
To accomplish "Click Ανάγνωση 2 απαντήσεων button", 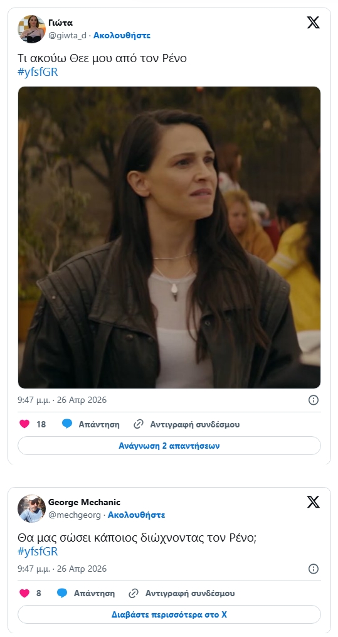I will tap(169, 446).
